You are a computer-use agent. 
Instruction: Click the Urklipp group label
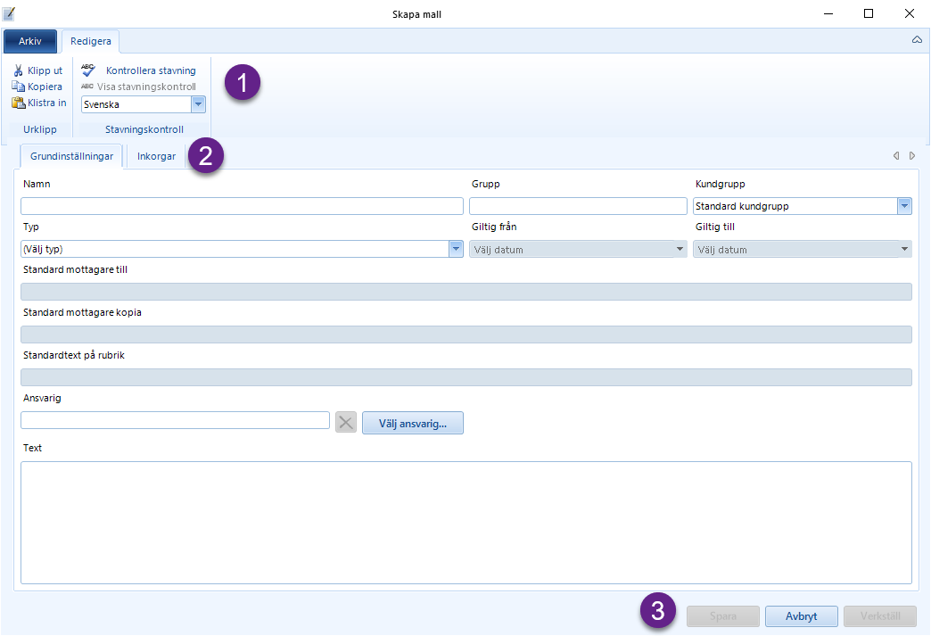[40, 129]
